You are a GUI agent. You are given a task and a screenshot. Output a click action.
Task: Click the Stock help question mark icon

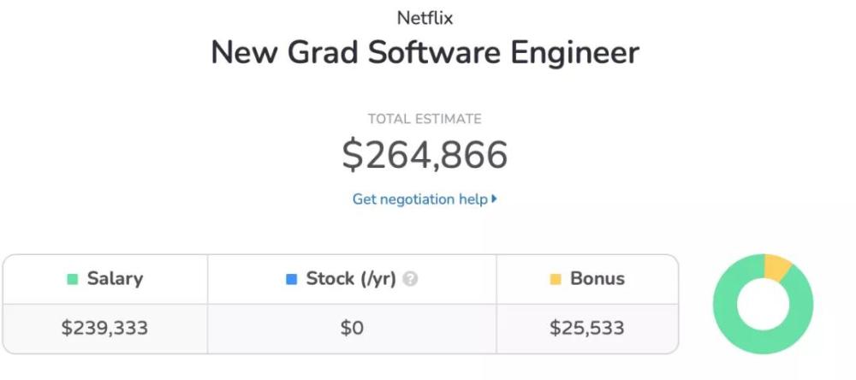point(410,279)
